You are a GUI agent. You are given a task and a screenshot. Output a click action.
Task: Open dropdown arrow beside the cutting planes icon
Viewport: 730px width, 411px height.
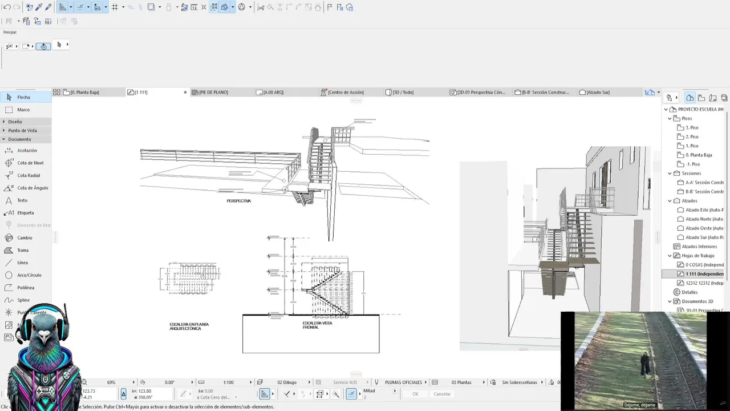[x=233, y=7]
